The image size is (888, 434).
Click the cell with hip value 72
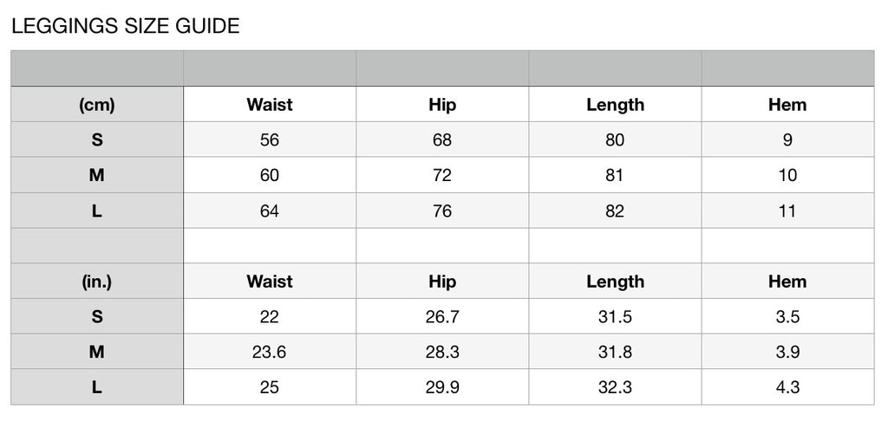pos(442,175)
